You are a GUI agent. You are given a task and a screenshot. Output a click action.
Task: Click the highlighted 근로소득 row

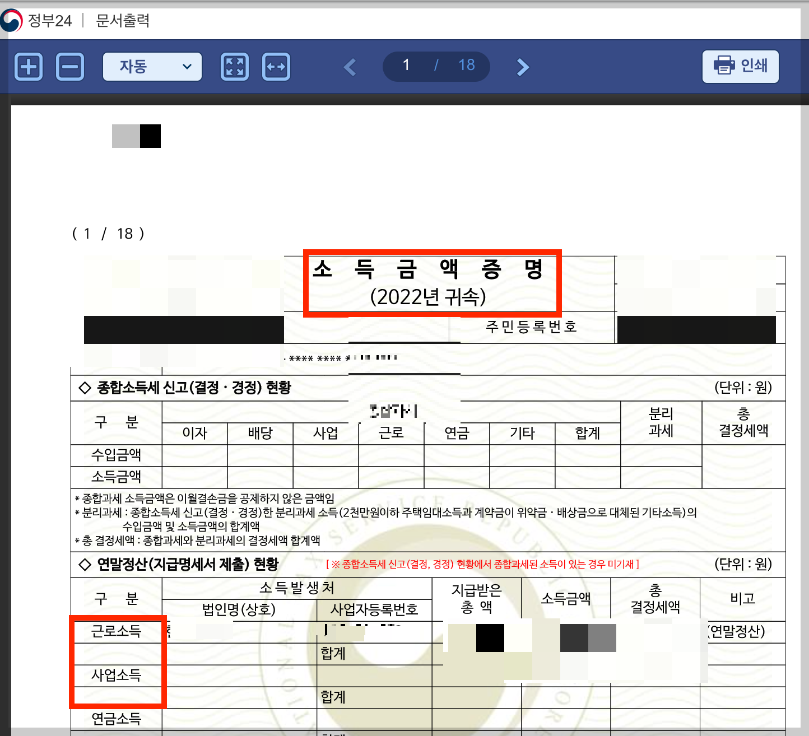[x=116, y=632]
